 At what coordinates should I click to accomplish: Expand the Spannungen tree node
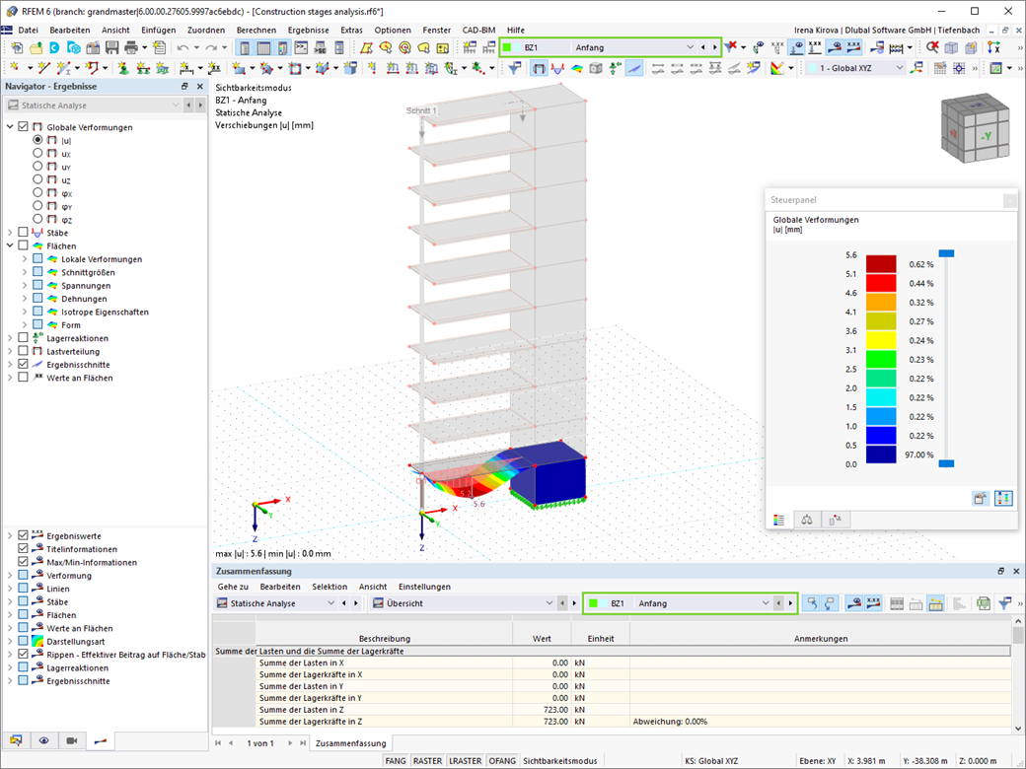25,285
